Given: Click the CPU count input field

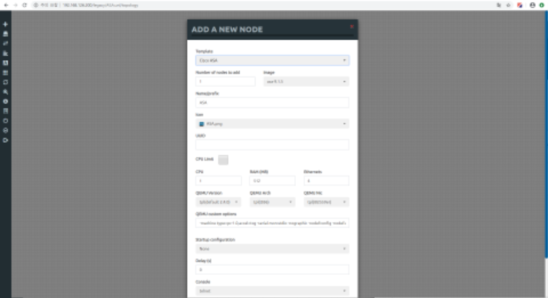Looking at the screenshot, I should (x=219, y=181).
